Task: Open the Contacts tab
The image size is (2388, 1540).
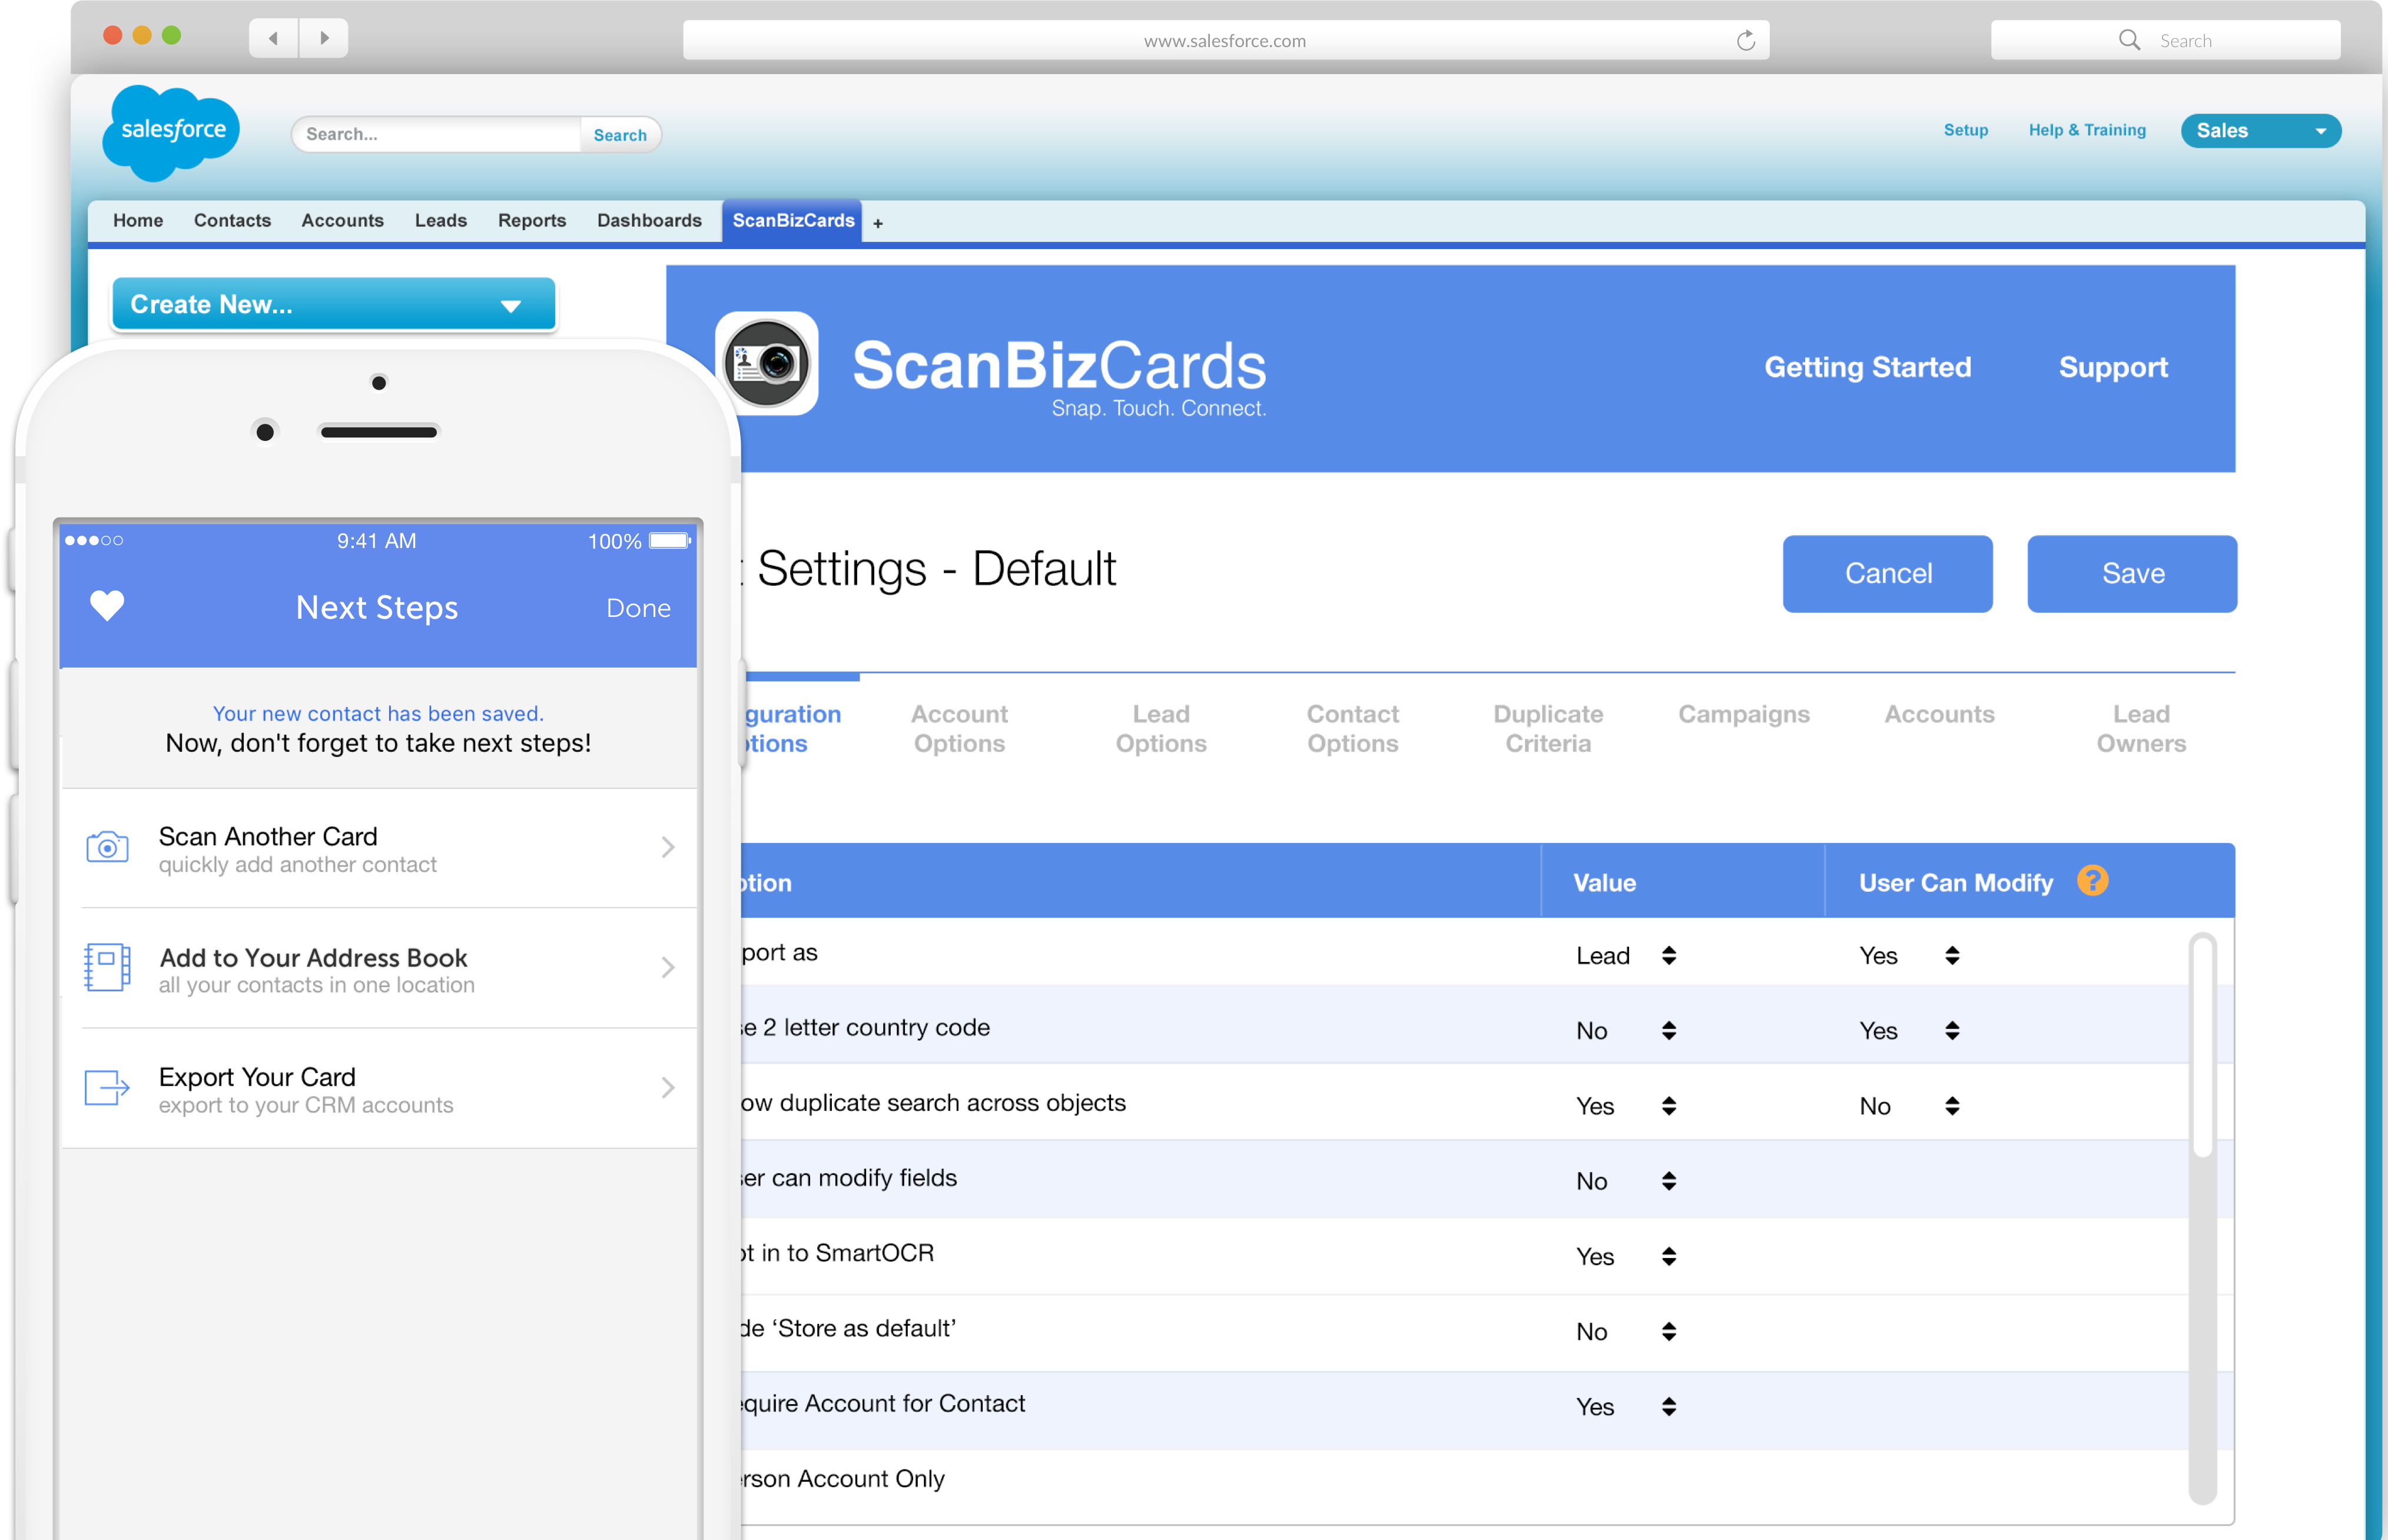Action: tap(232, 220)
